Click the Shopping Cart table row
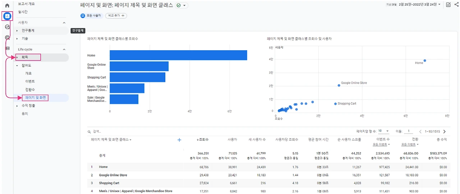Screen dimensions: 460x194 (268, 183)
